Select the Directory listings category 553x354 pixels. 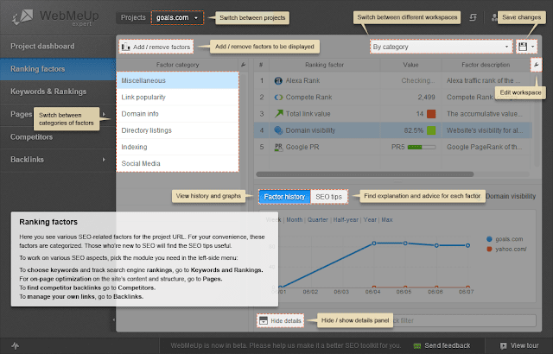coord(177,130)
